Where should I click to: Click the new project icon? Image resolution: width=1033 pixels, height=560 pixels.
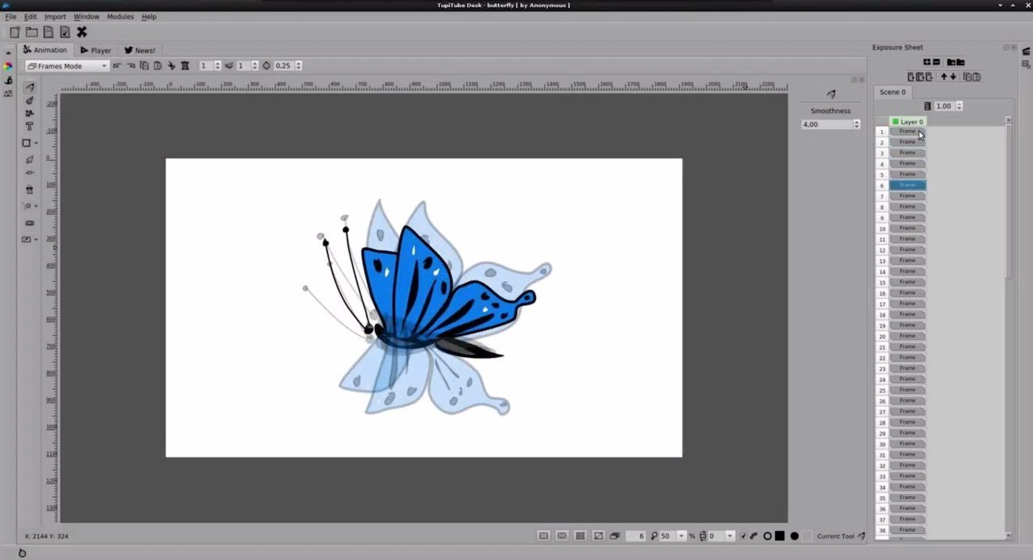click(x=15, y=32)
